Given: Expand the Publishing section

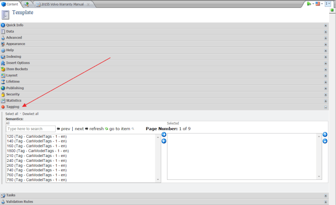Looking at the screenshot, I should 326,88.
